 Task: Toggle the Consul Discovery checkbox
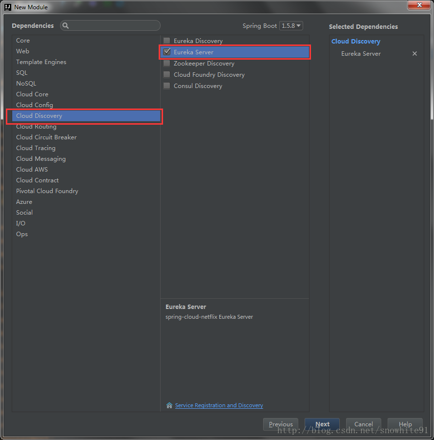click(x=166, y=86)
